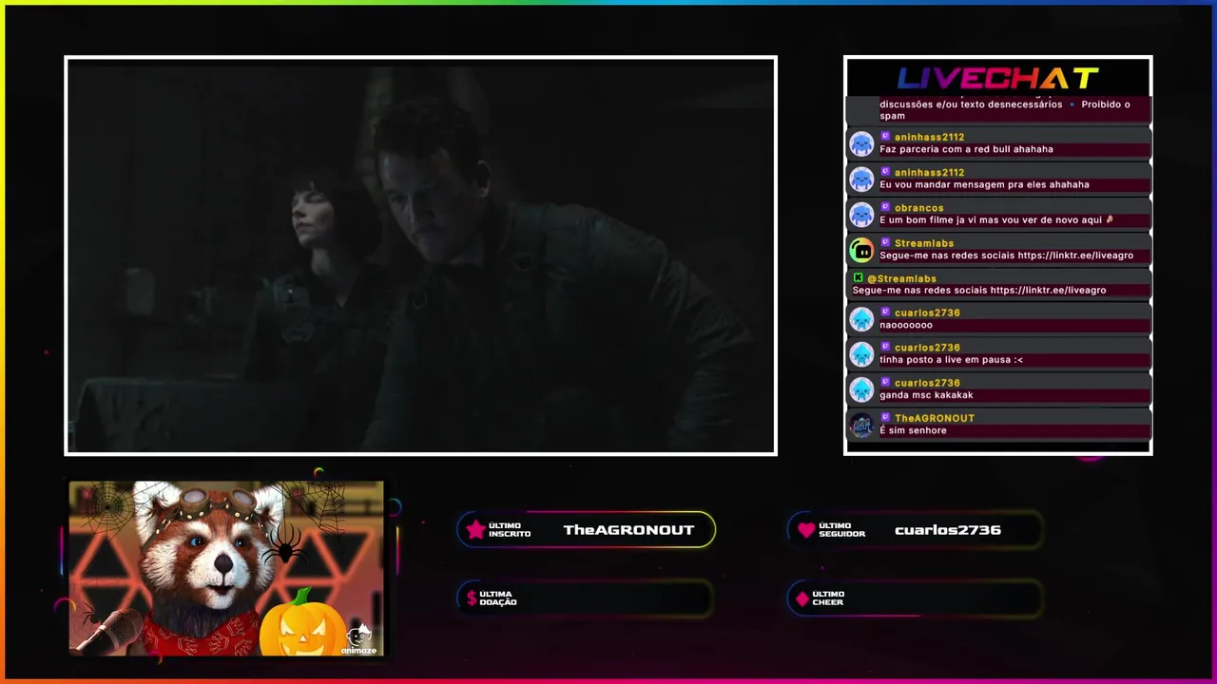Click the 'Proibido o spam' rule text
The image size is (1217, 684).
coord(1005,110)
